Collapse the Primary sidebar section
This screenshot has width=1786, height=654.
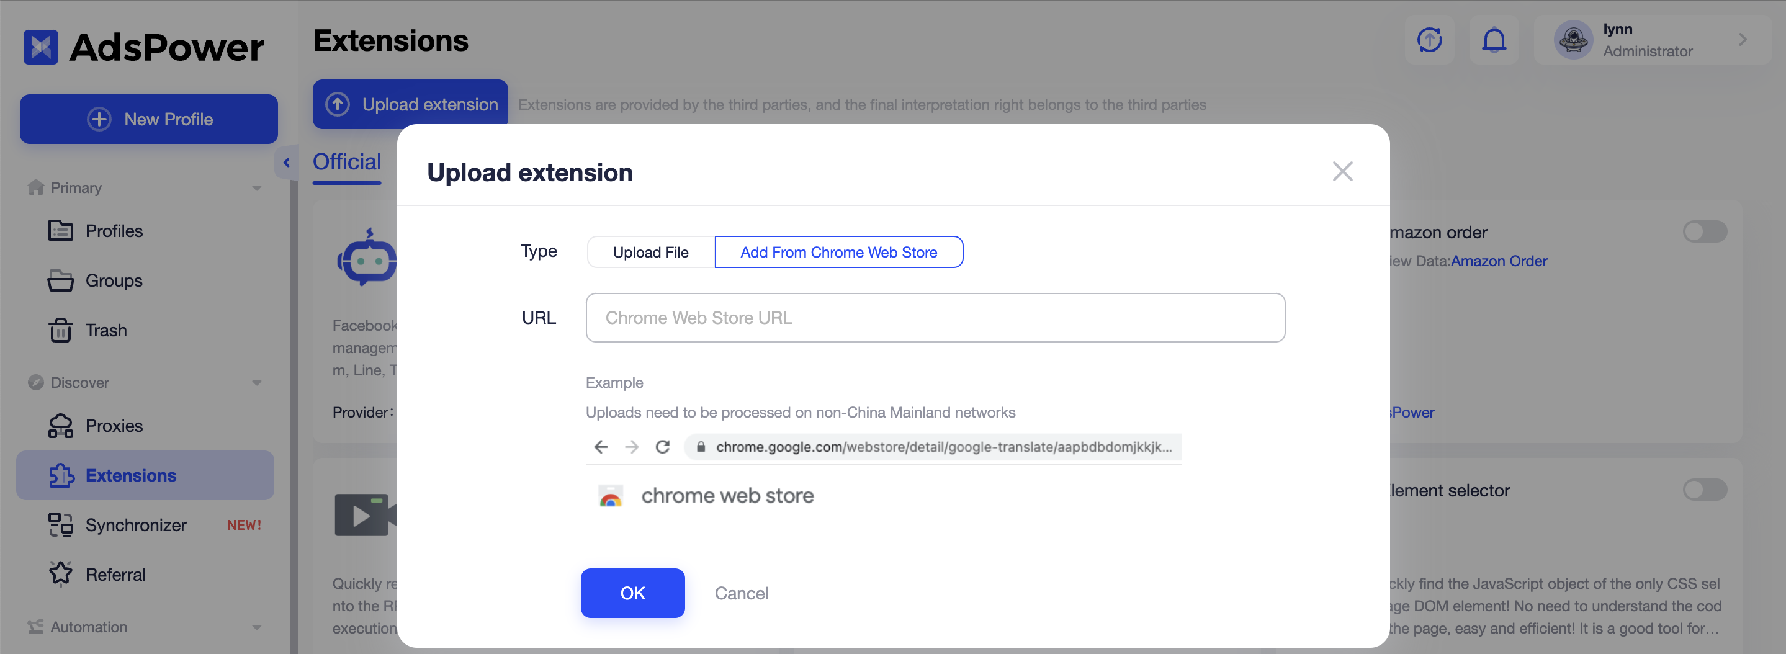point(256,188)
